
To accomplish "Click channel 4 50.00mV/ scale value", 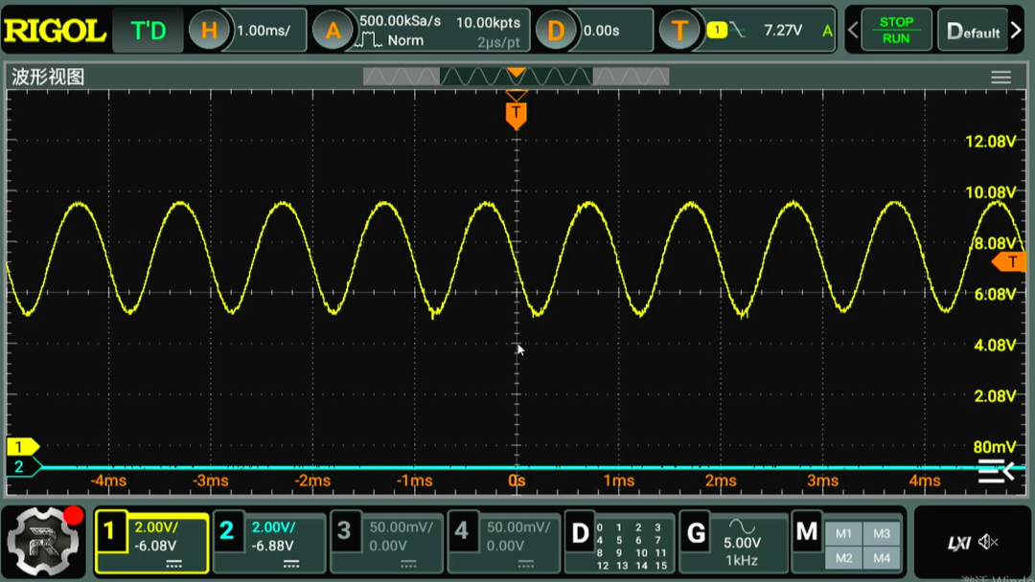I will (x=518, y=527).
